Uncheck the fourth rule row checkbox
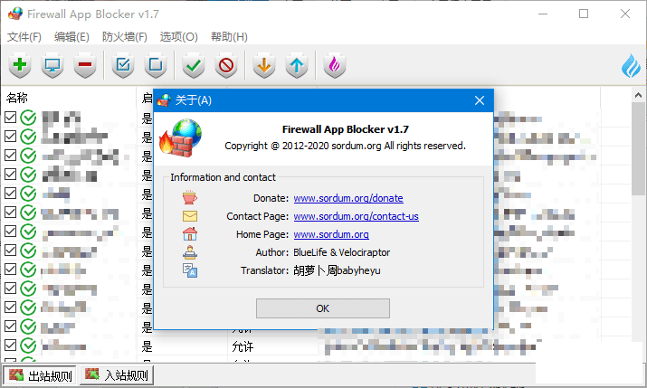Image resolution: width=647 pixels, height=388 pixels. tap(11, 174)
